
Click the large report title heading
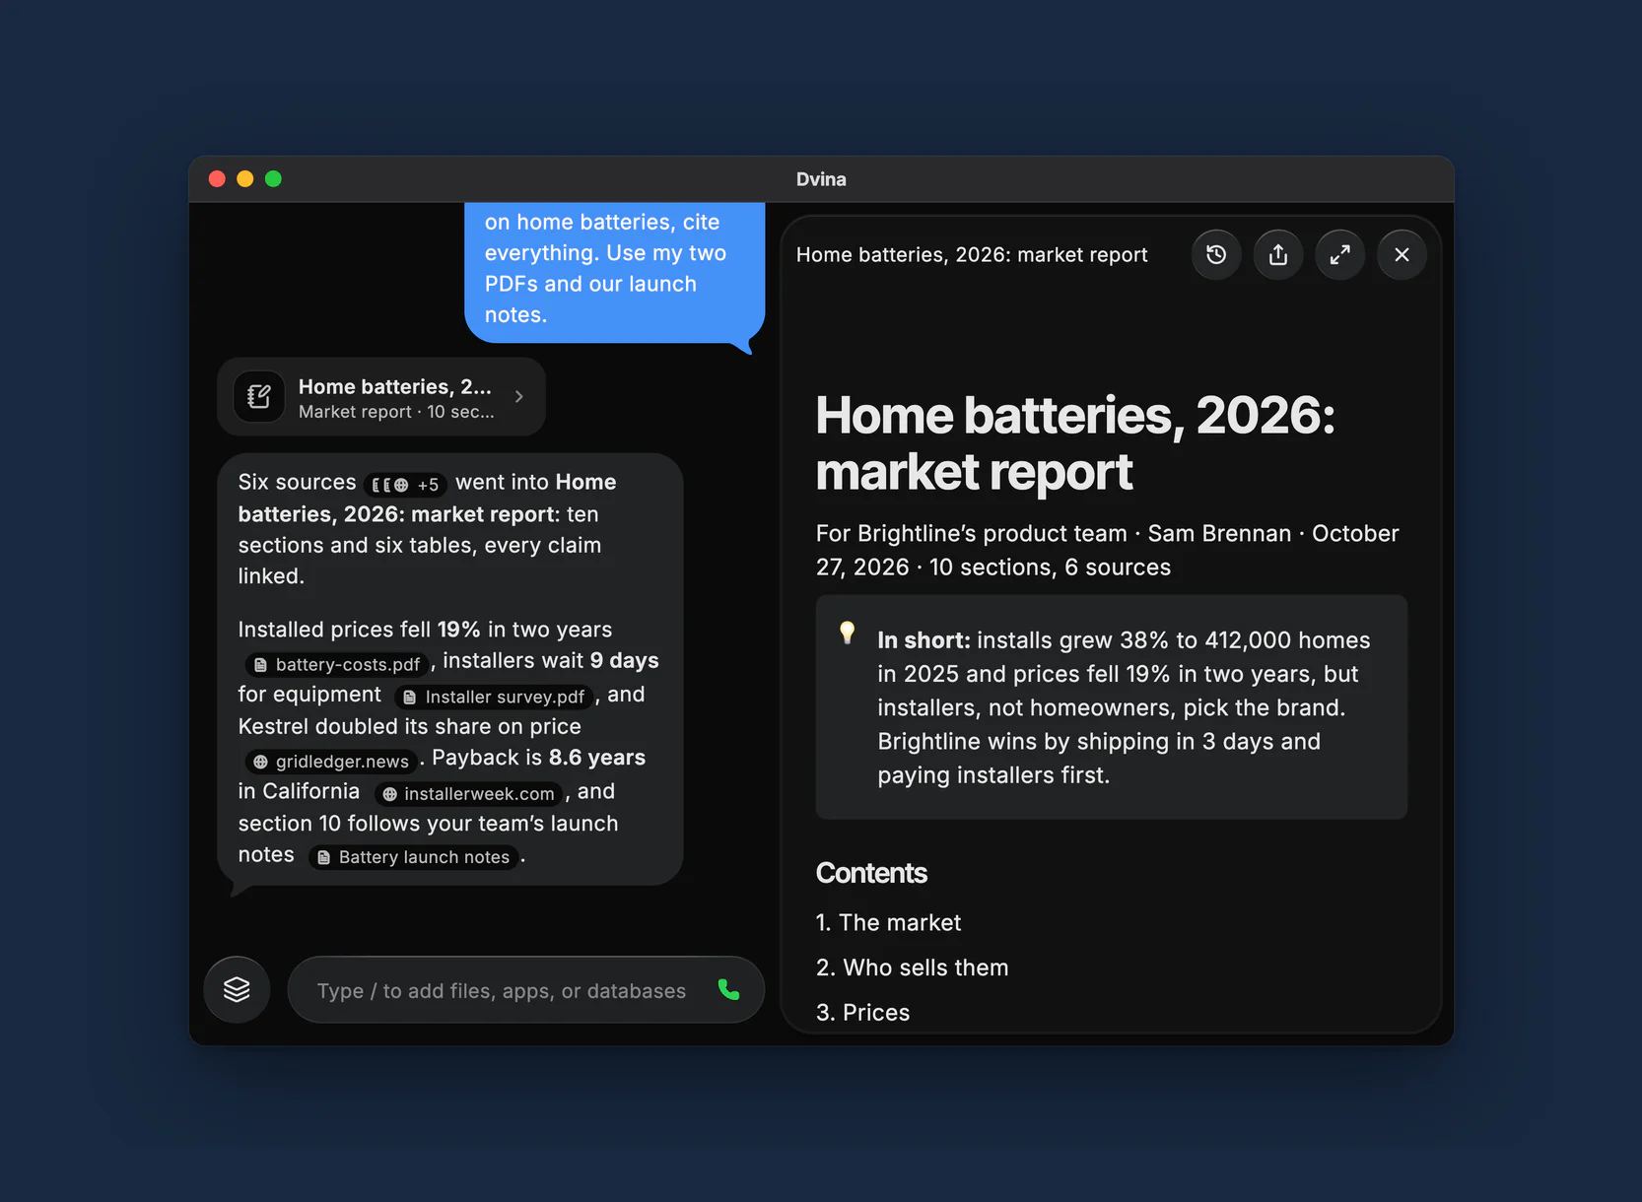(x=1075, y=443)
